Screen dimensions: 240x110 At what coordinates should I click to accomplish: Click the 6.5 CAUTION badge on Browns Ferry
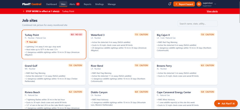(x=208, y=65)
